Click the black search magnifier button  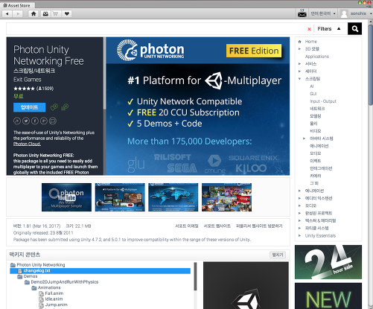click(355, 29)
